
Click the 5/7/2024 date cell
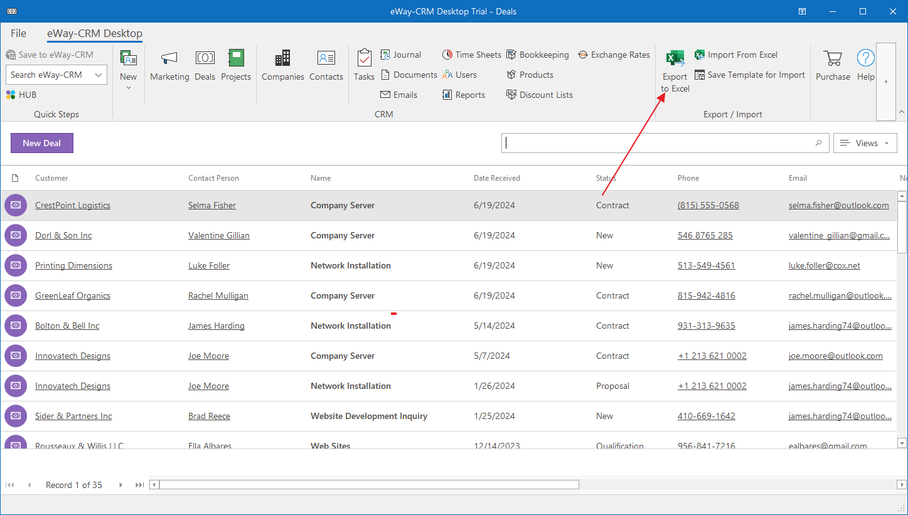tap(492, 356)
